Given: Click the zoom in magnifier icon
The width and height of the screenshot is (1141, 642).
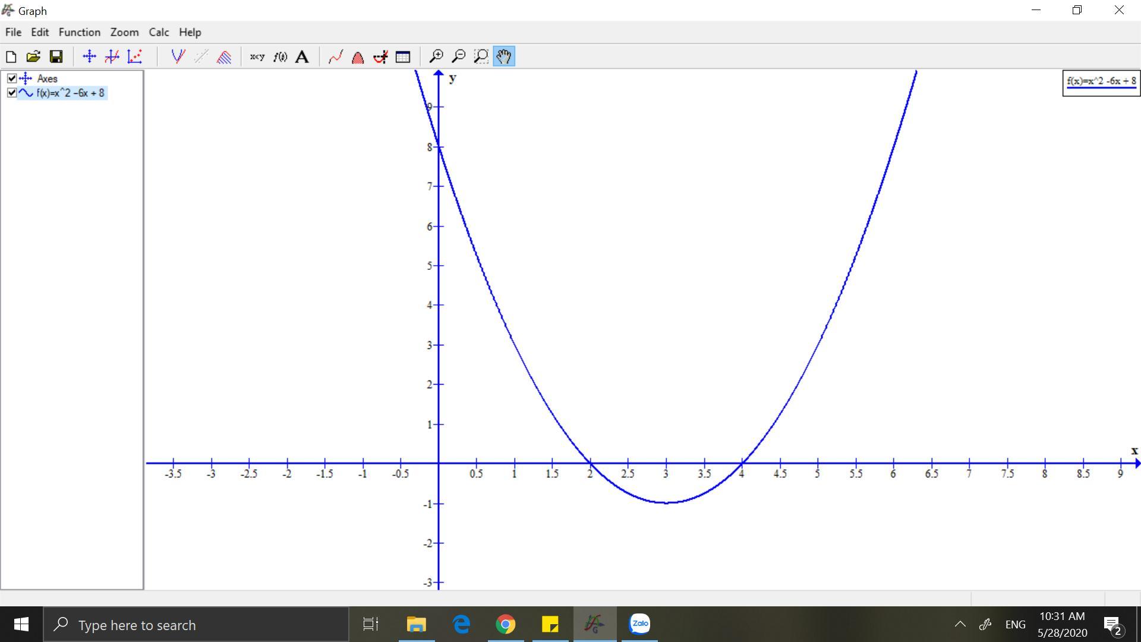Looking at the screenshot, I should [436, 56].
